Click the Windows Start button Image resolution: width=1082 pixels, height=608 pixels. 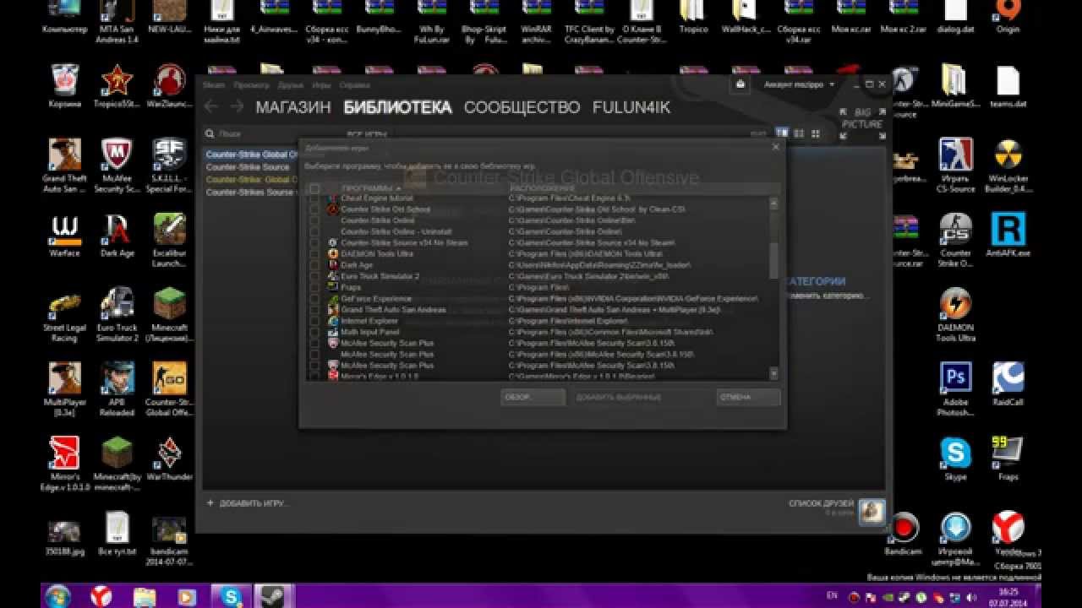(x=57, y=596)
